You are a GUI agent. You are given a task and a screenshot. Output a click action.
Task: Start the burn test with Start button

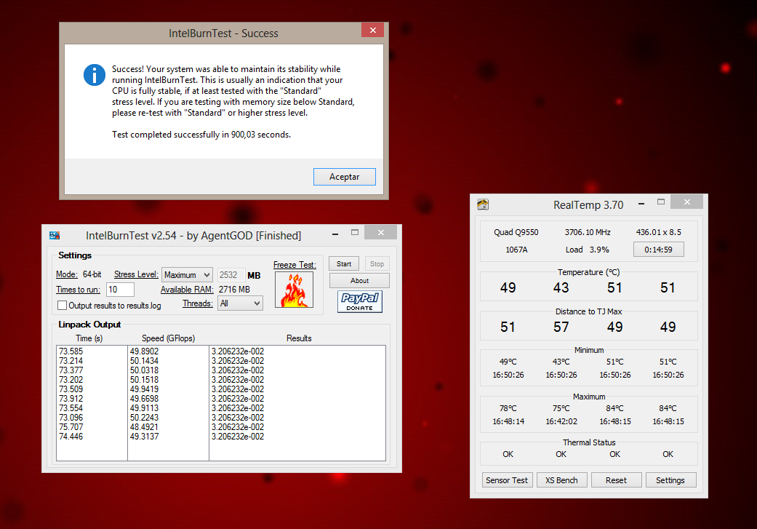[344, 264]
